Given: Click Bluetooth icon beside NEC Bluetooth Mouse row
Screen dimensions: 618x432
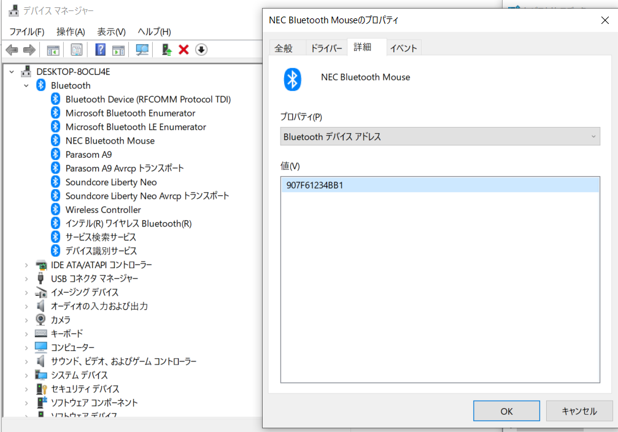Looking at the screenshot, I should [56, 141].
